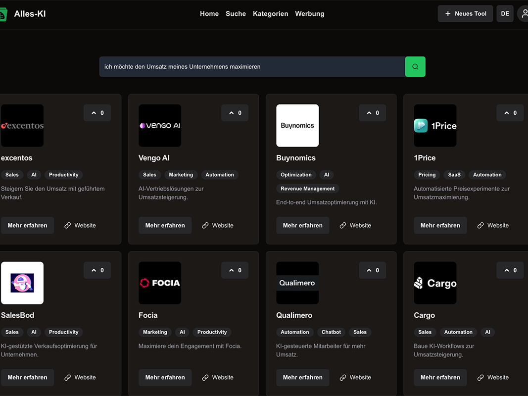Visit the excentos Website link
The width and height of the screenshot is (528, 396).
click(x=80, y=225)
